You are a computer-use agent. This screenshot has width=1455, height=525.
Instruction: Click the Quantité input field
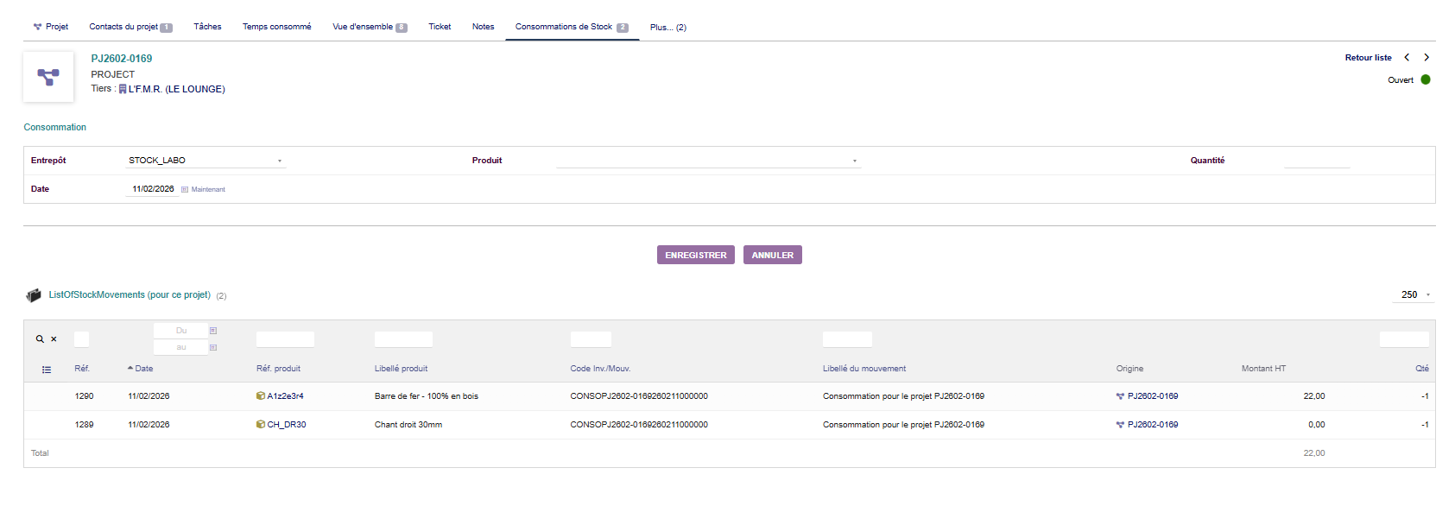click(x=1316, y=161)
